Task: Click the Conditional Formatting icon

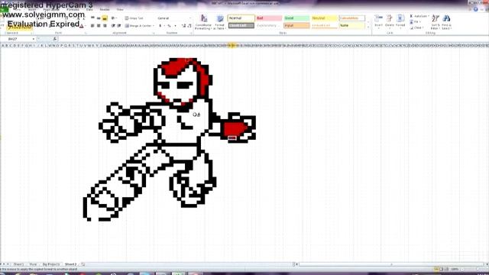Action: coord(204,18)
